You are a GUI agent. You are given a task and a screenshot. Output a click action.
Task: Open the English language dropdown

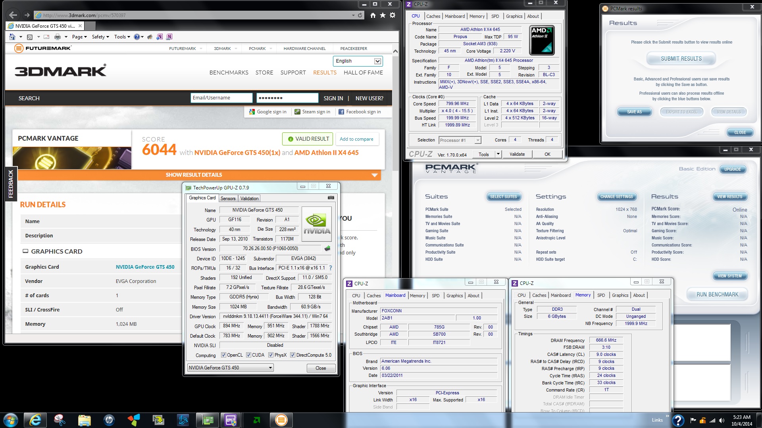(358, 61)
